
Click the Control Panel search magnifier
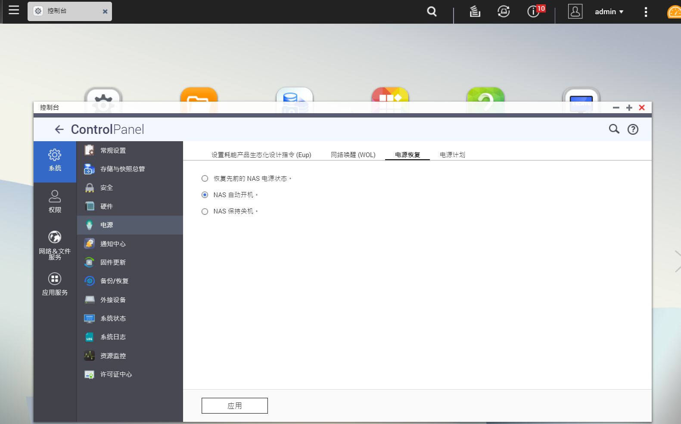click(614, 129)
